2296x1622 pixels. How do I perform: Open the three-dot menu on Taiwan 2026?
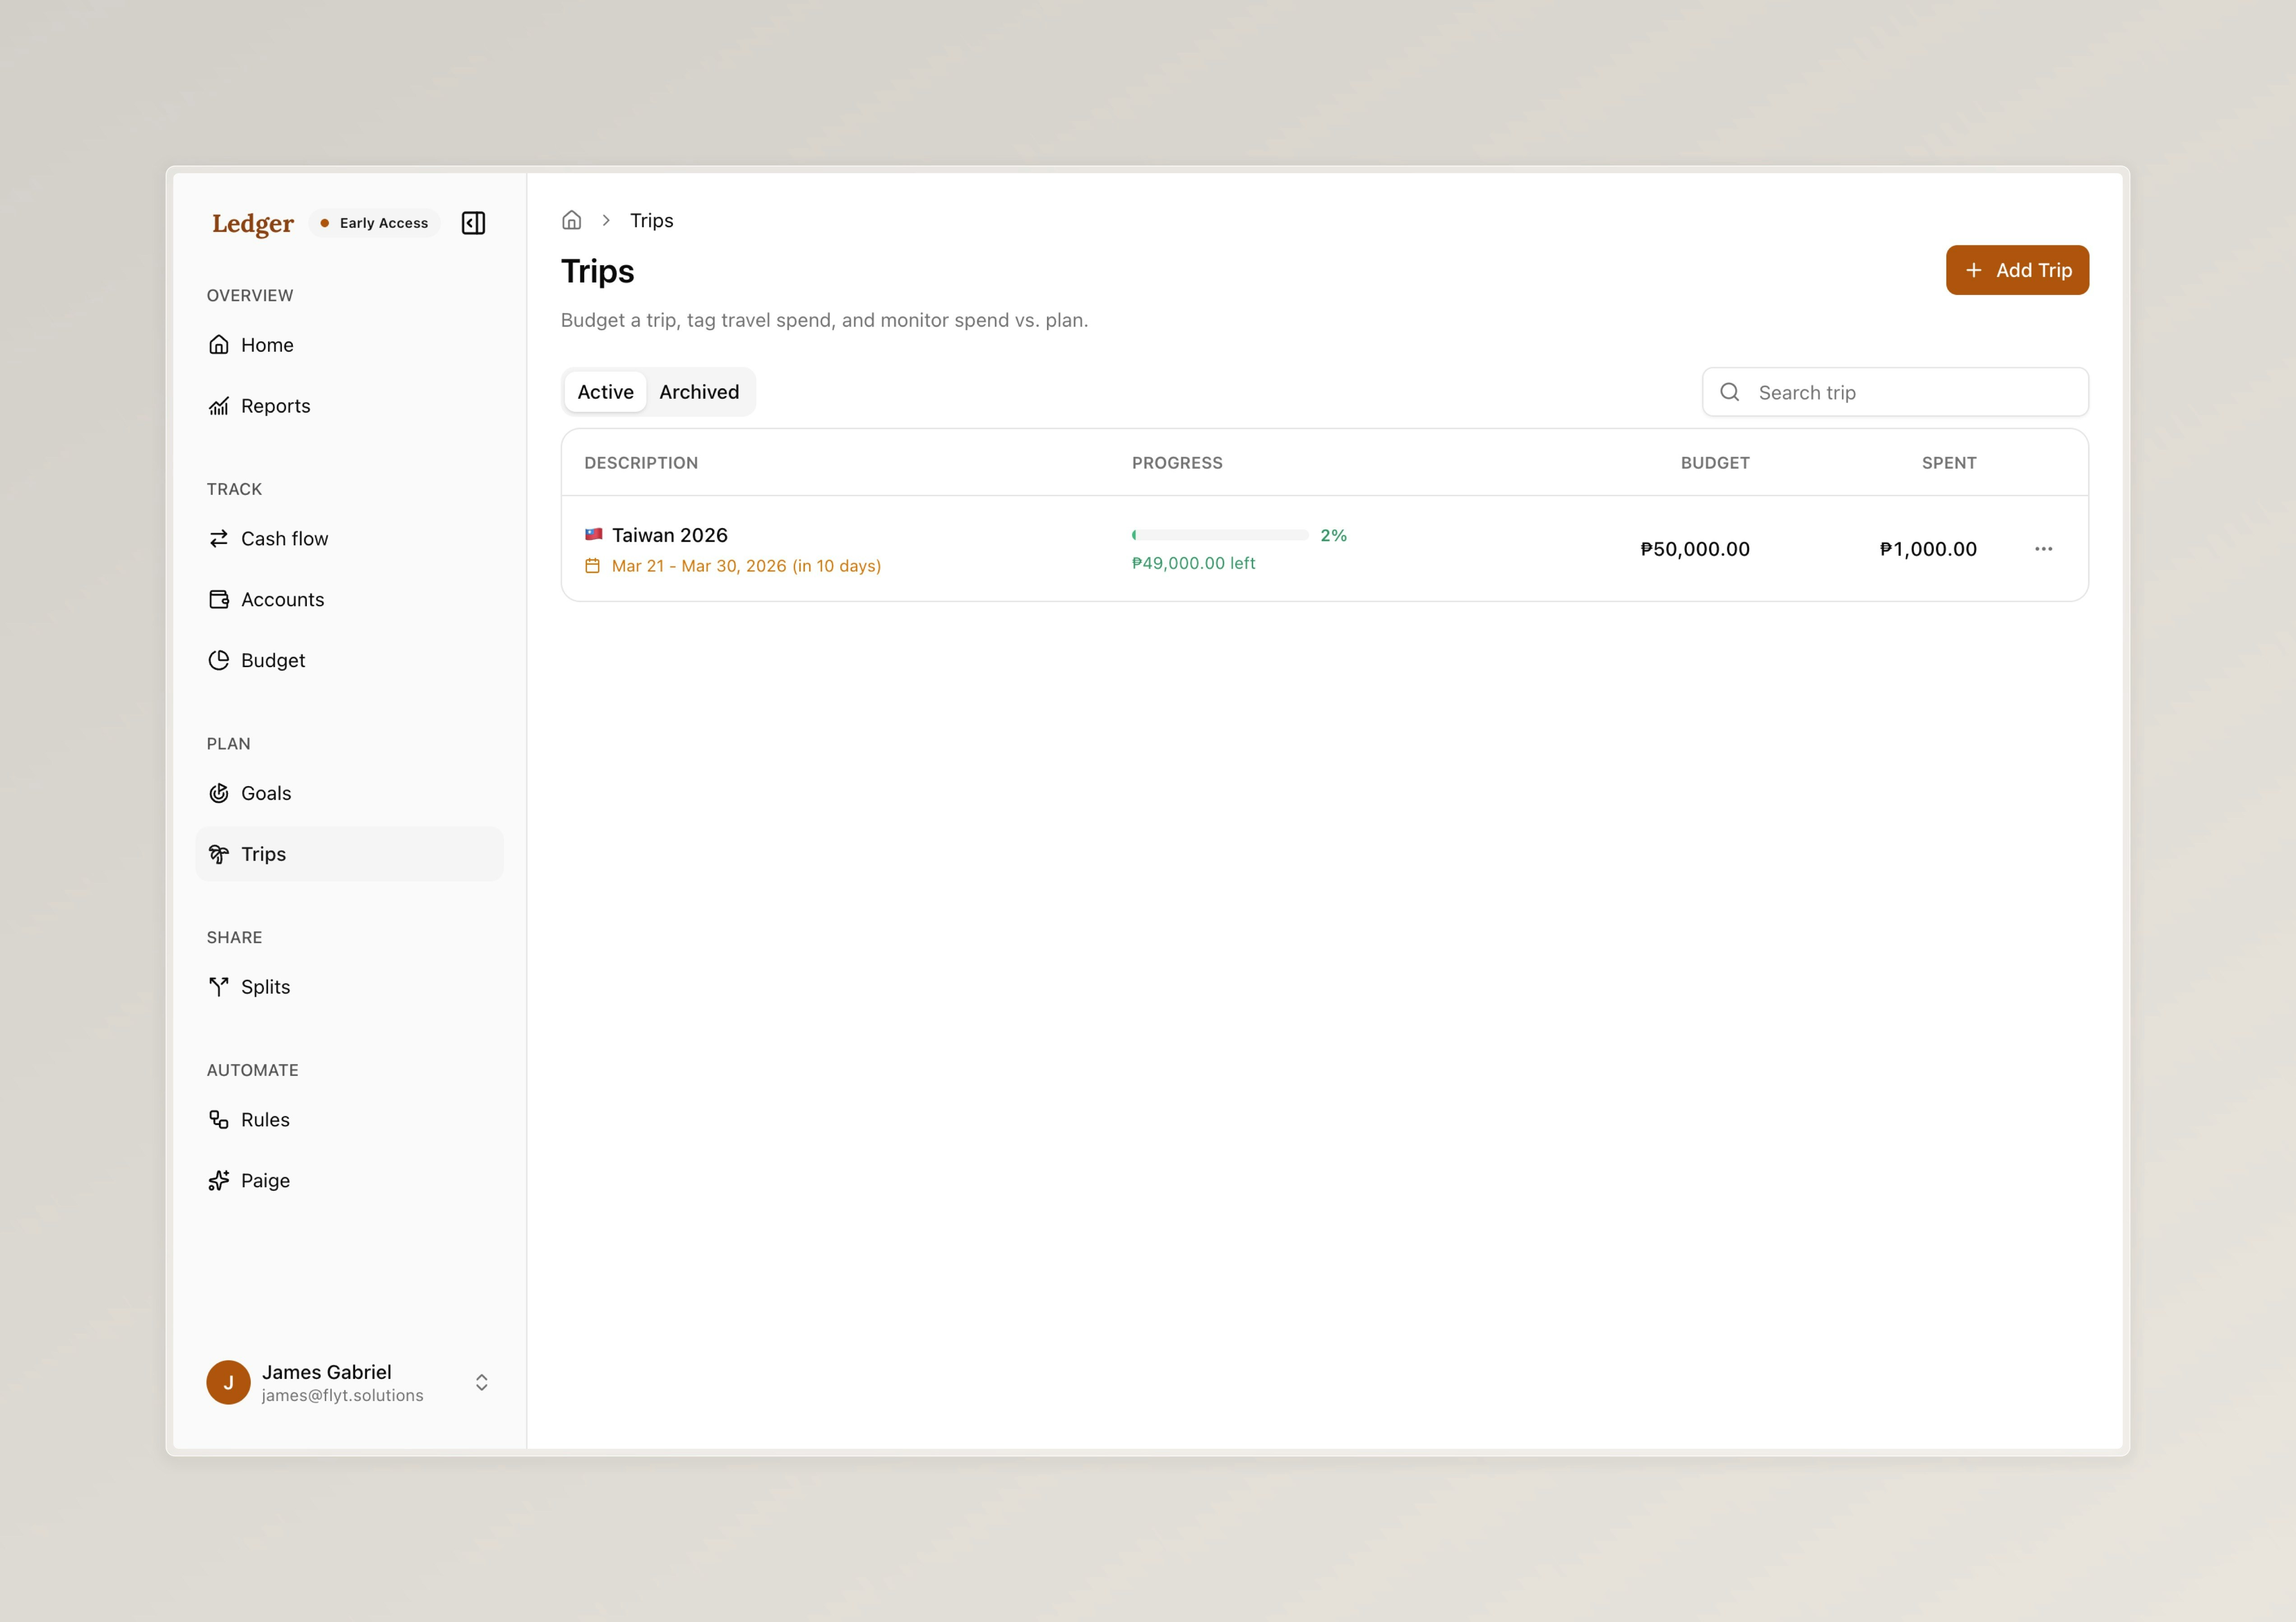(x=2044, y=548)
